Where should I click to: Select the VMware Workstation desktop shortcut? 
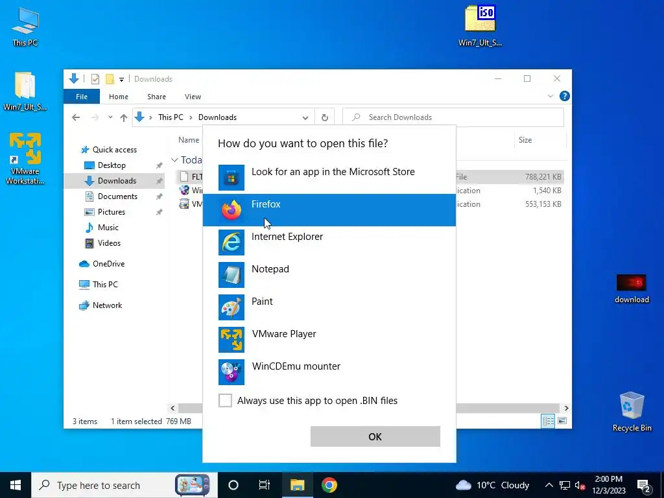click(x=25, y=159)
